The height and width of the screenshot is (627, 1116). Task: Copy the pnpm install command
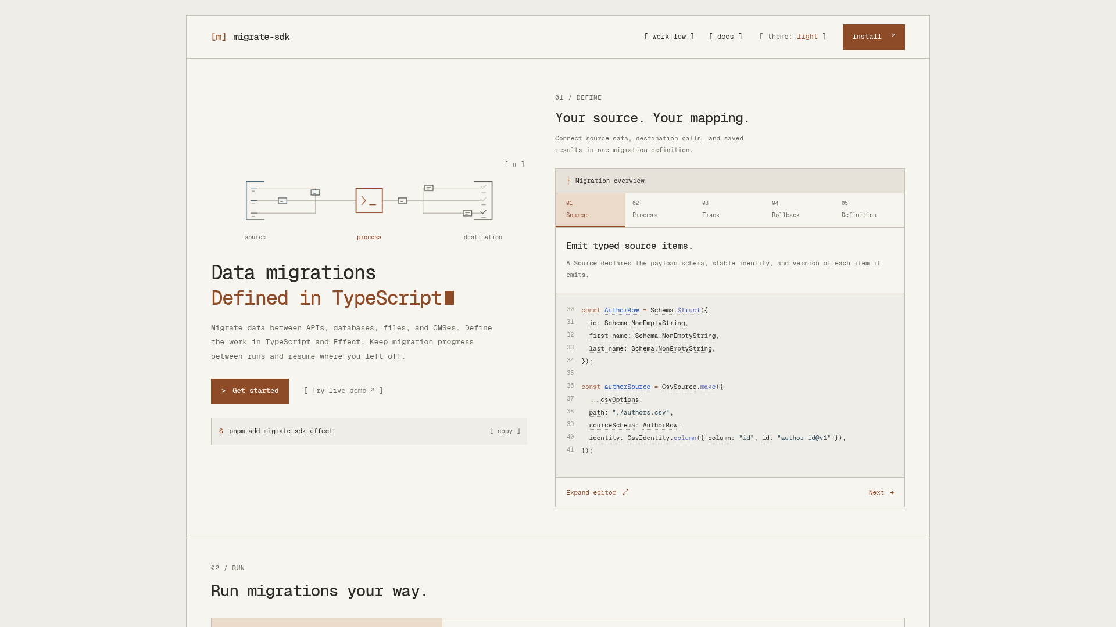point(505,431)
